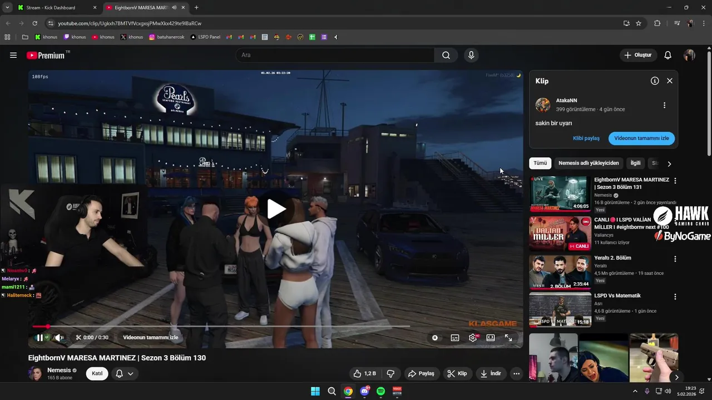712x400 pixels.
Task: Open 'Yeraltı 2. Bölüm' video thumbnail
Action: click(560, 272)
